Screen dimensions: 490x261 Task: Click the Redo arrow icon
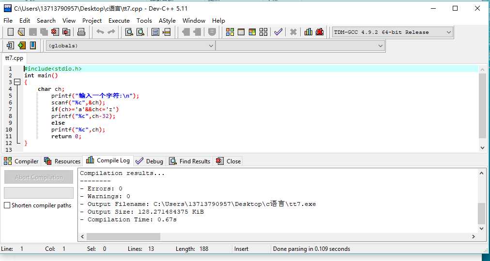pos(111,32)
